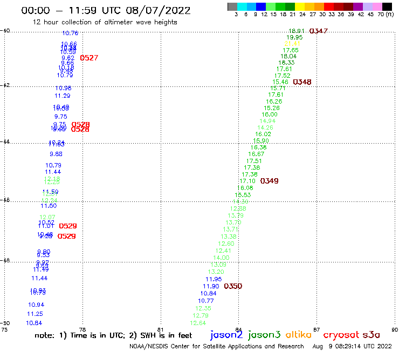Click the title '00:00 – 11:59 UTC 08/07/2022'
This screenshot has height=351, width=399.
click(x=106, y=10)
